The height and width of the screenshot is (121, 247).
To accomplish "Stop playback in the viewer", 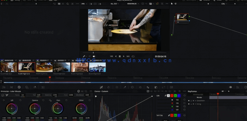I will coord(120,56).
